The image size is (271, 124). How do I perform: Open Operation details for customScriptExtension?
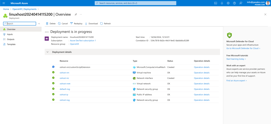202,67
